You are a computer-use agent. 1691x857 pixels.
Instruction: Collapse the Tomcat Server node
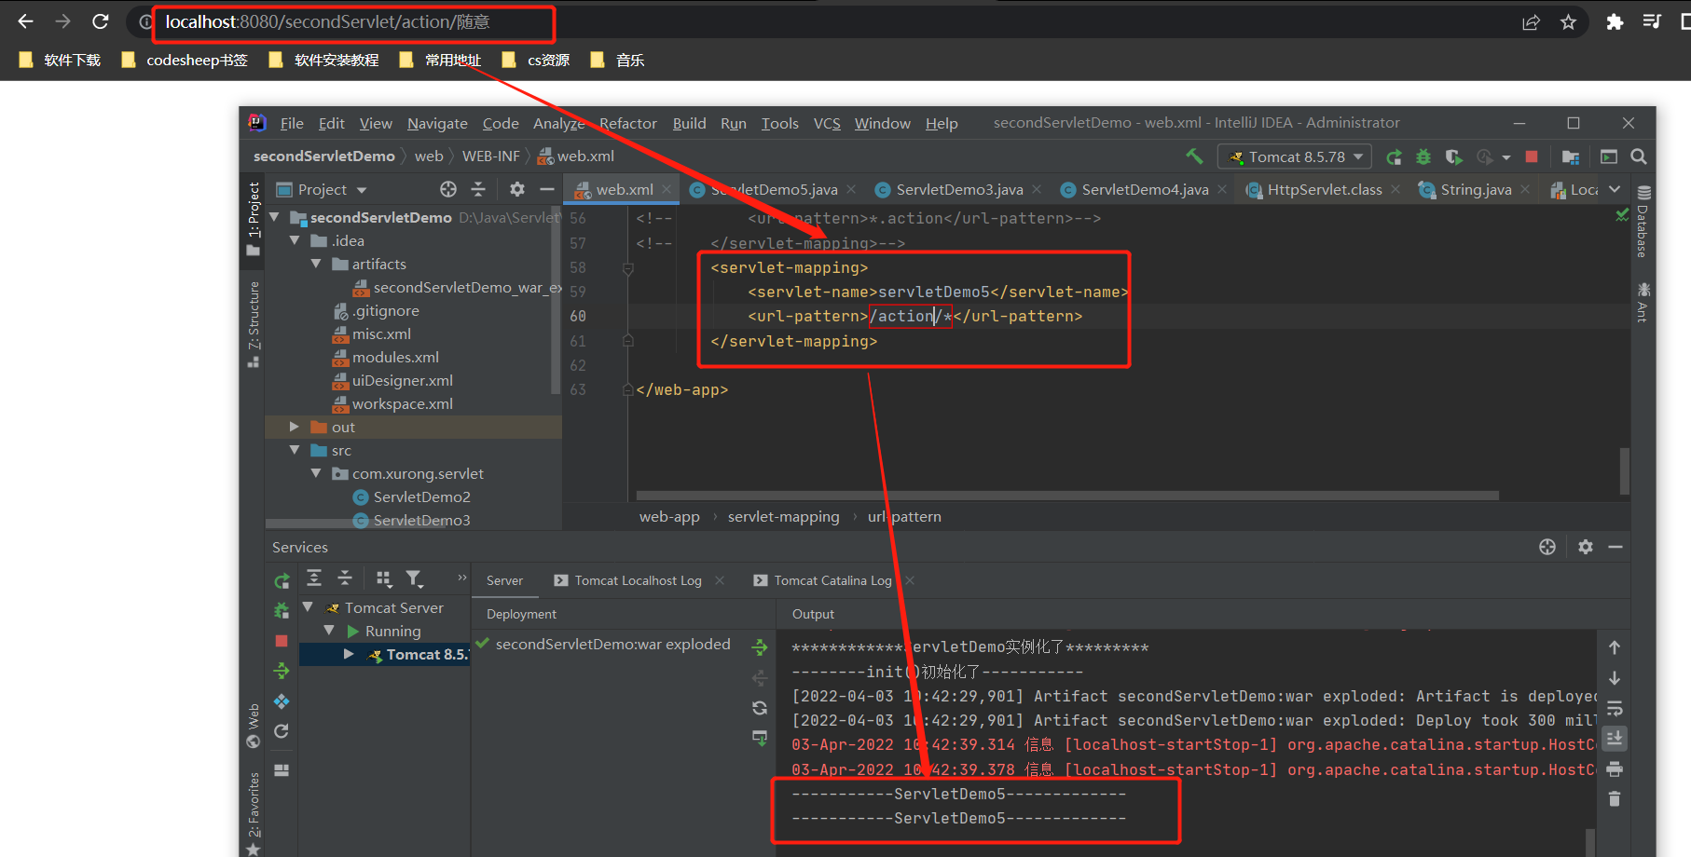308,607
